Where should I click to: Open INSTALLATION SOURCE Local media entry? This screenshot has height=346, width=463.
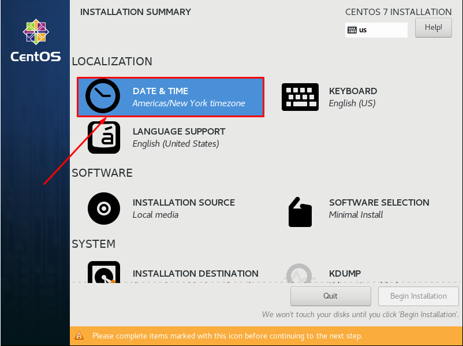coord(184,209)
